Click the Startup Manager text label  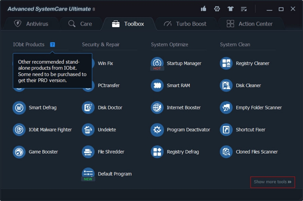coord(184,63)
